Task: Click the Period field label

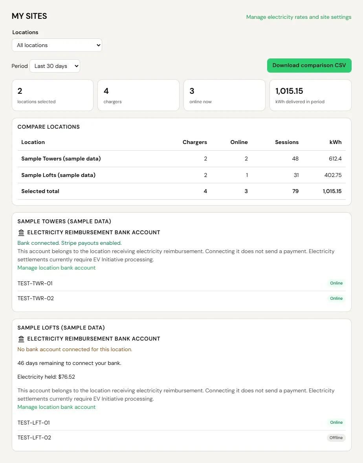Action: pos(20,66)
